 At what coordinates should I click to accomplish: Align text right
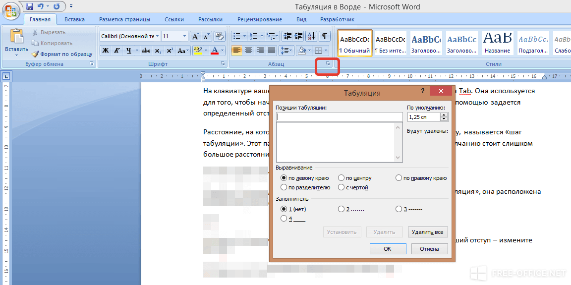pos(260,50)
